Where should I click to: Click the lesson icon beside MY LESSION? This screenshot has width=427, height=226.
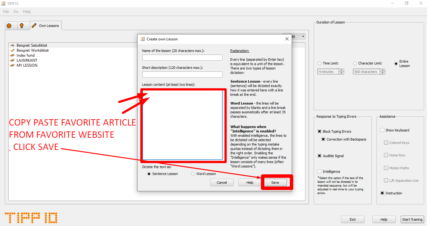[x=13, y=65]
